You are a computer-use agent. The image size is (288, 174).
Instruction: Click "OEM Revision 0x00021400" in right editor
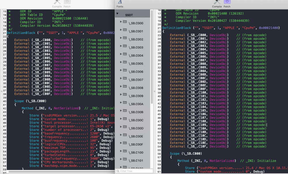coord(210,13)
